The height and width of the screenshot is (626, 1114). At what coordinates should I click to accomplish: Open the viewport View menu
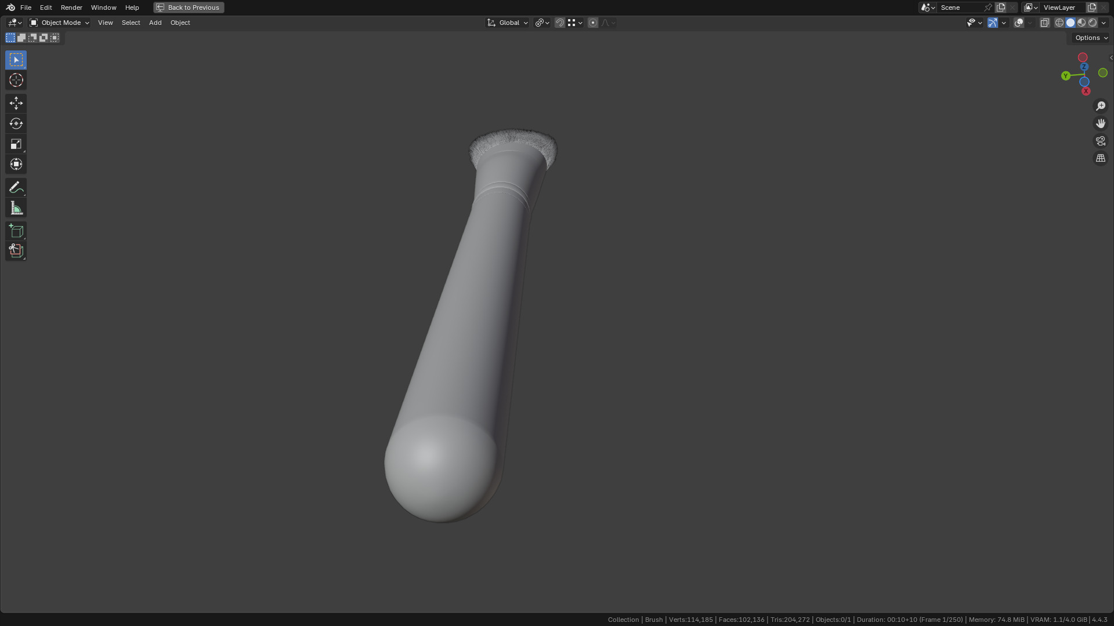click(x=105, y=23)
